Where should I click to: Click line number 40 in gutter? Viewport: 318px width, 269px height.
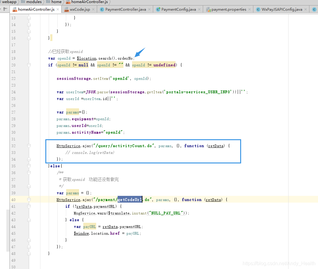[13, 200]
